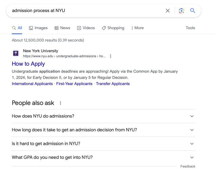Click the blue magnifier search button
This screenshot has width=215, height=173.
pyautogui.click(x=193, y=10)
